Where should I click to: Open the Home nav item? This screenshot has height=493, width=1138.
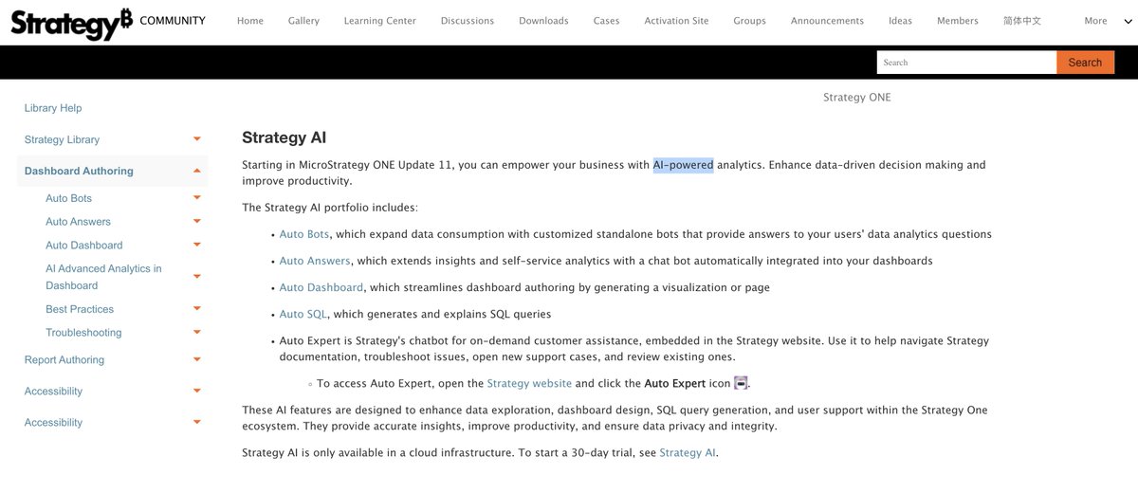(250, 21)
